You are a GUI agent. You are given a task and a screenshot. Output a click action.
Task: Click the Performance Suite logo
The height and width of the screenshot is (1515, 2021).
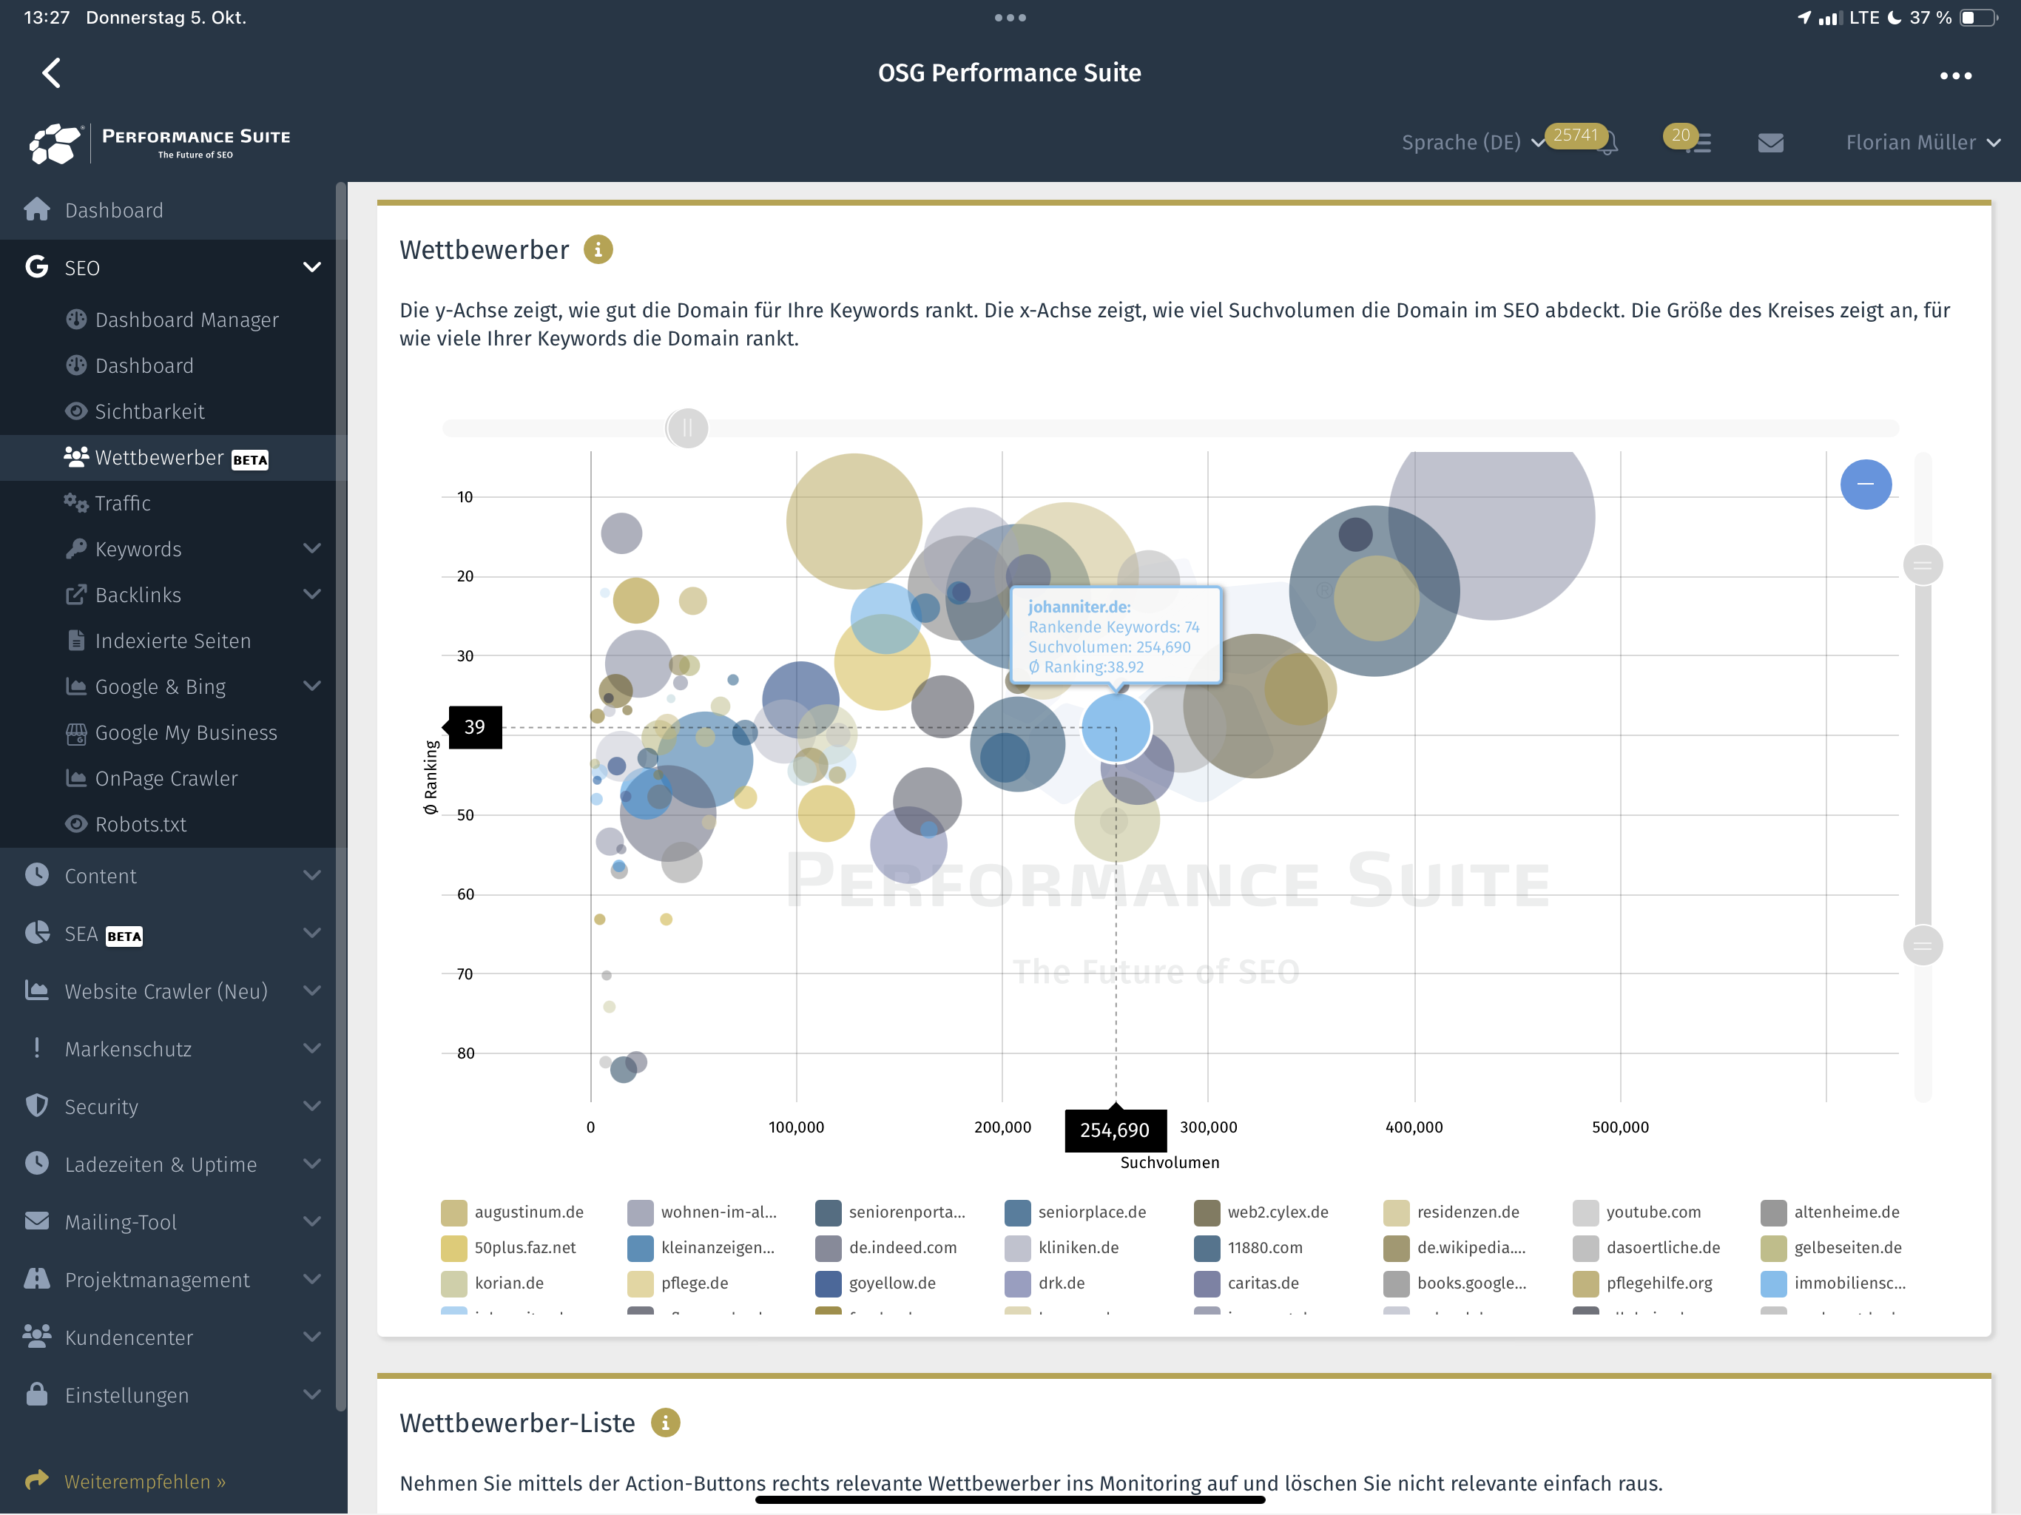(x=160, y=144)
